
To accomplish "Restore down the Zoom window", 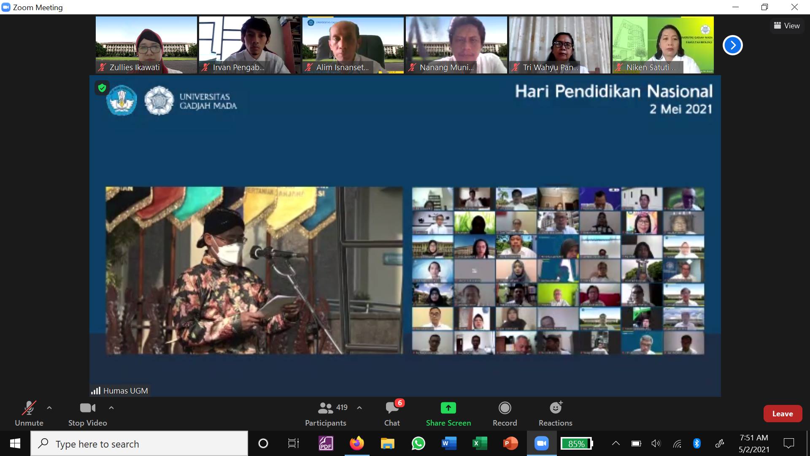I will [x=764, y=7].
